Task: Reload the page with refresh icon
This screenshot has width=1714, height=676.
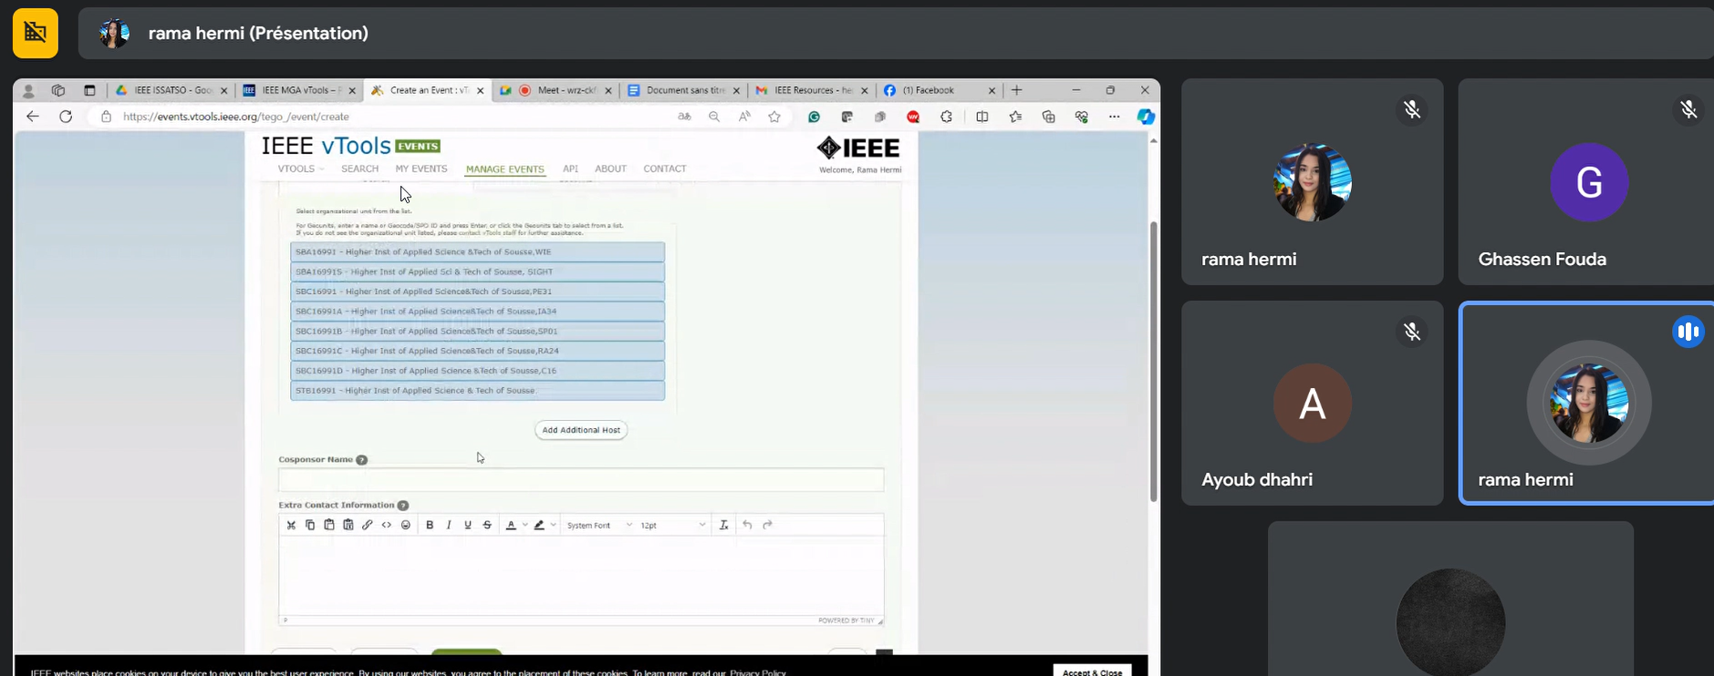Action: coord(66,117)
